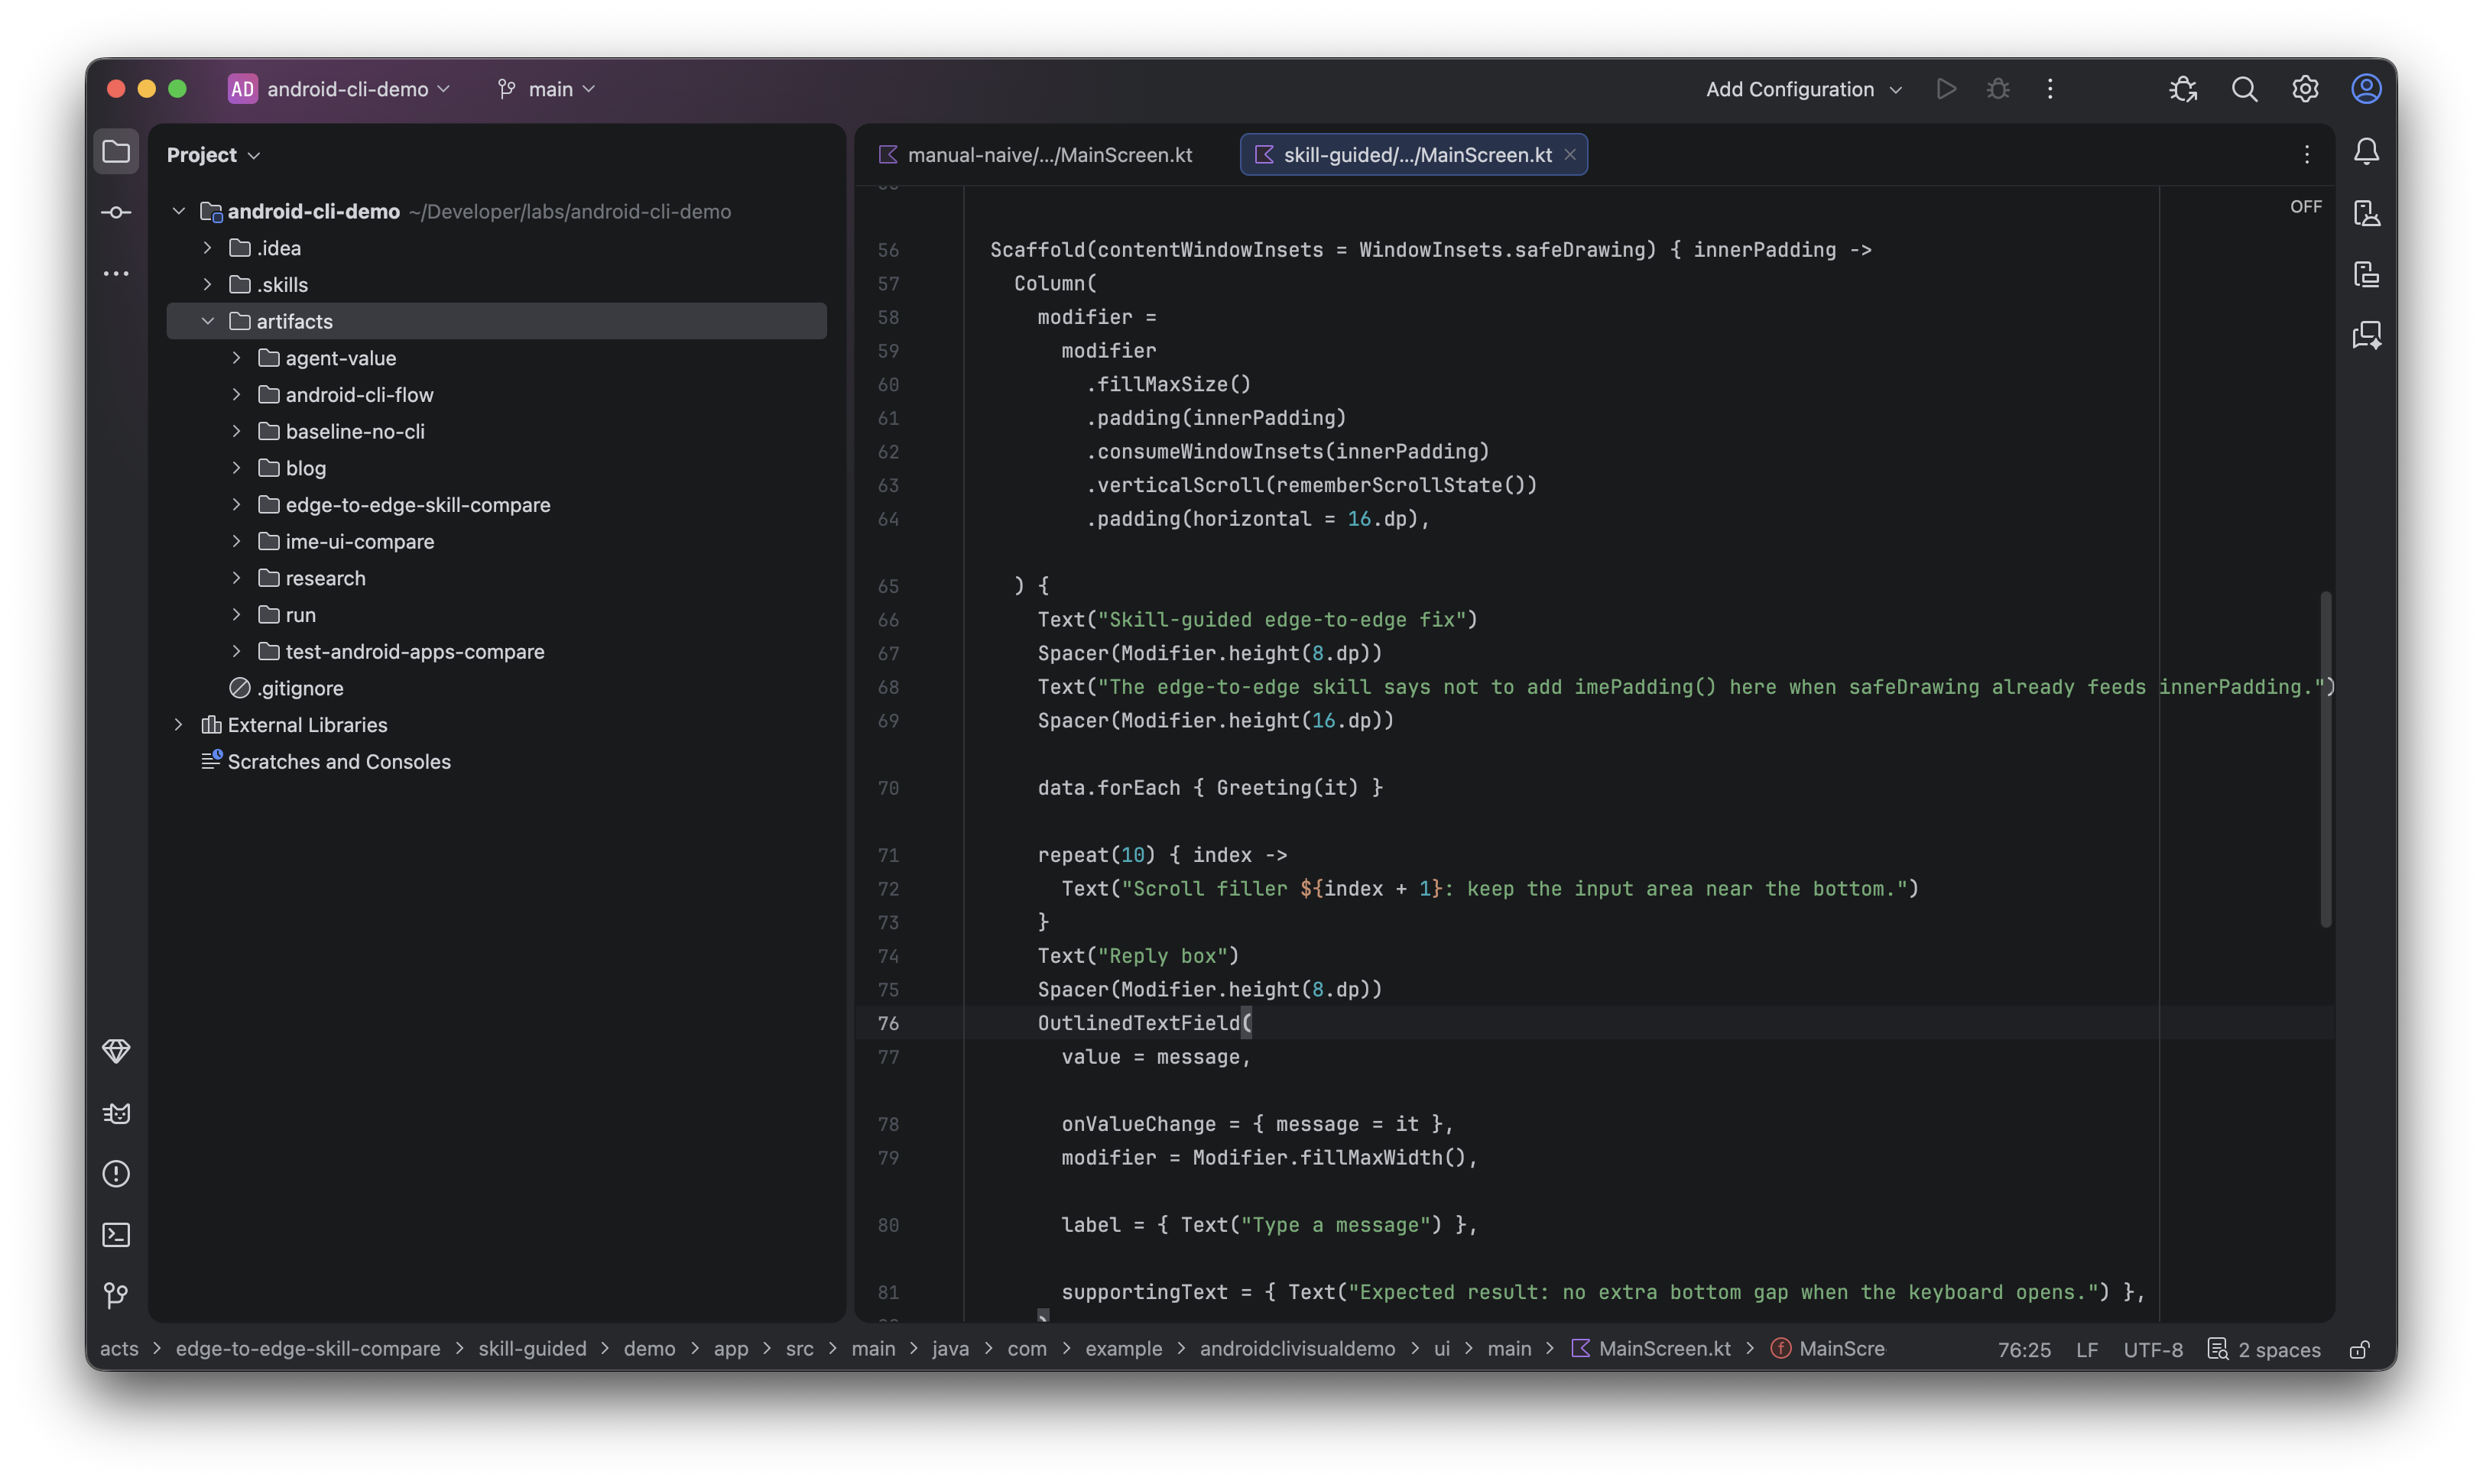
Task: Switch to manual-naive MainScreen.kt tab
Action: (1035, 154)
